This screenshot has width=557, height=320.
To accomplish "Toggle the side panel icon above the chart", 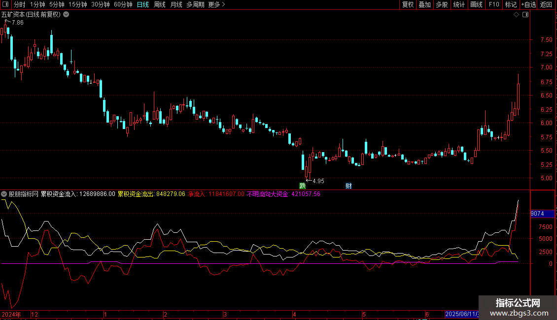I will point(525,15).
